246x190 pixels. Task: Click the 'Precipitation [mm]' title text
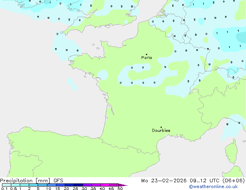pyautogui.click(x=25, y=181)
